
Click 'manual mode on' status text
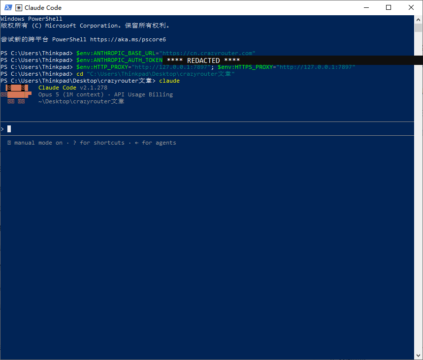click(38, 143)
